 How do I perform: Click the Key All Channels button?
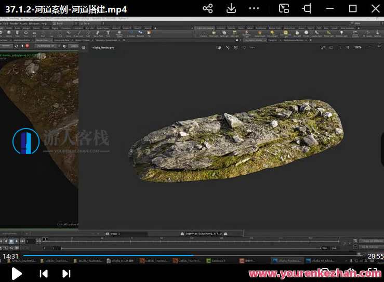371,246
